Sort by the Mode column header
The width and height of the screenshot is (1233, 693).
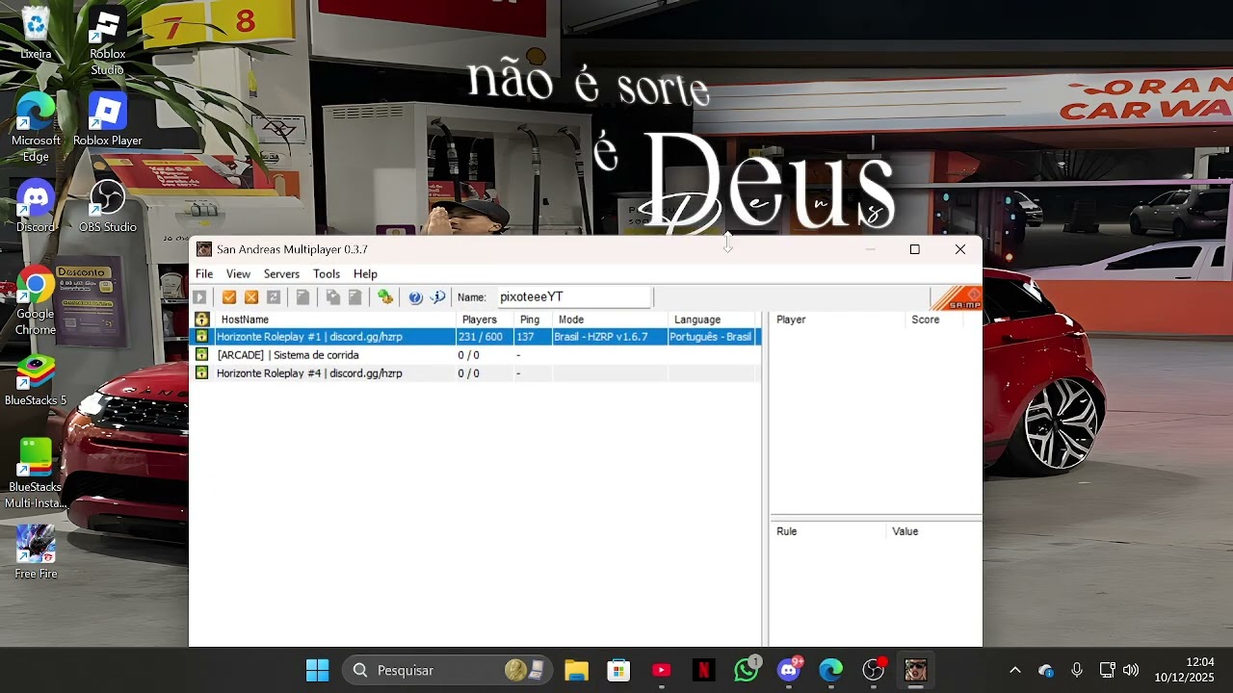(x=610, y=320)
